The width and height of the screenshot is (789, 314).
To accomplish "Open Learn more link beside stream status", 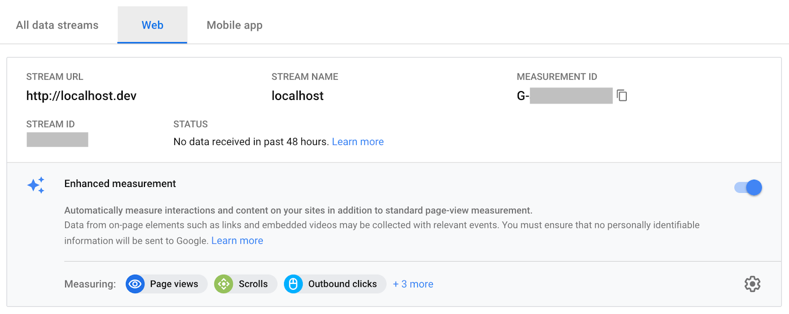I will coord(358,142).
